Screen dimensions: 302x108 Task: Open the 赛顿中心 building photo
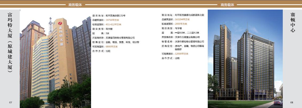point(245,59)
